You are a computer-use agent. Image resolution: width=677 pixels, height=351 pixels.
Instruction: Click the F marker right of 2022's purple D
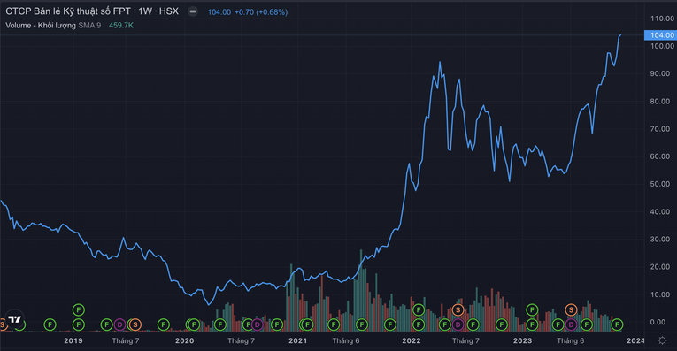[x=473, y=324]
